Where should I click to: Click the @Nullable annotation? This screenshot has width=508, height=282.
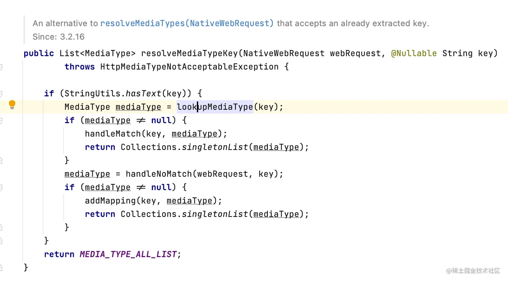coord(414,53)
